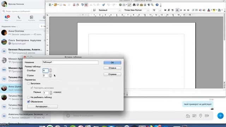Check Не разбивать таблицу option
This screenshot has height=127, width=226.
(28, 97)
